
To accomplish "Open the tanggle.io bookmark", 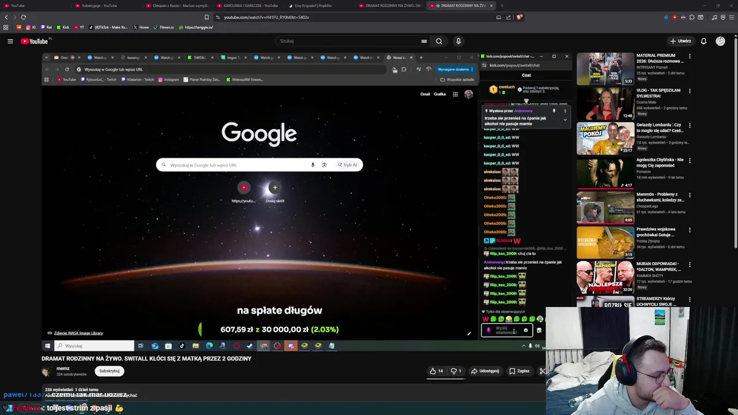I will pos(196,27).
